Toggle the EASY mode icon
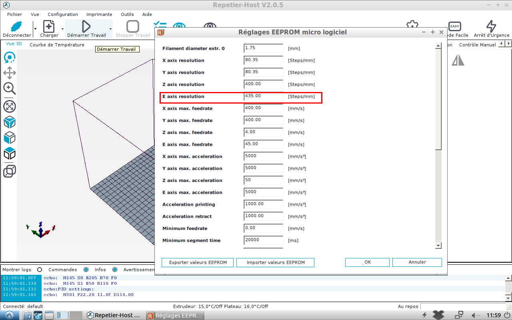 pyautogui.click(x=454, y=26)
